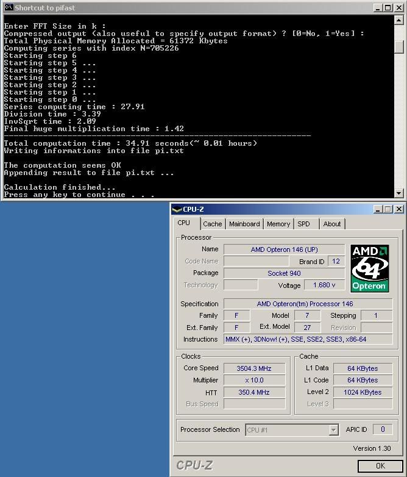Click the Package value Socket 940
Image resolution: width=407 pixels, height=477 pixels.
(284, 273)
